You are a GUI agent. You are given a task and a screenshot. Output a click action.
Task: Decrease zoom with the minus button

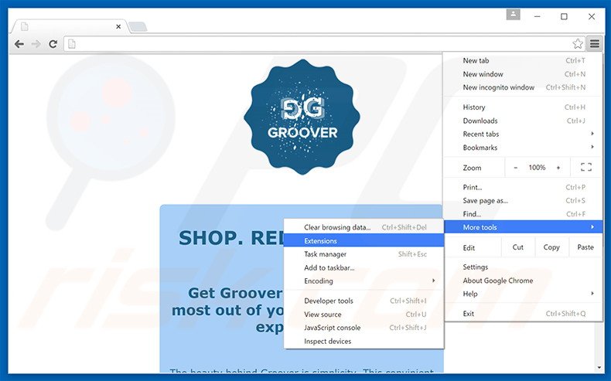(516, 168)
